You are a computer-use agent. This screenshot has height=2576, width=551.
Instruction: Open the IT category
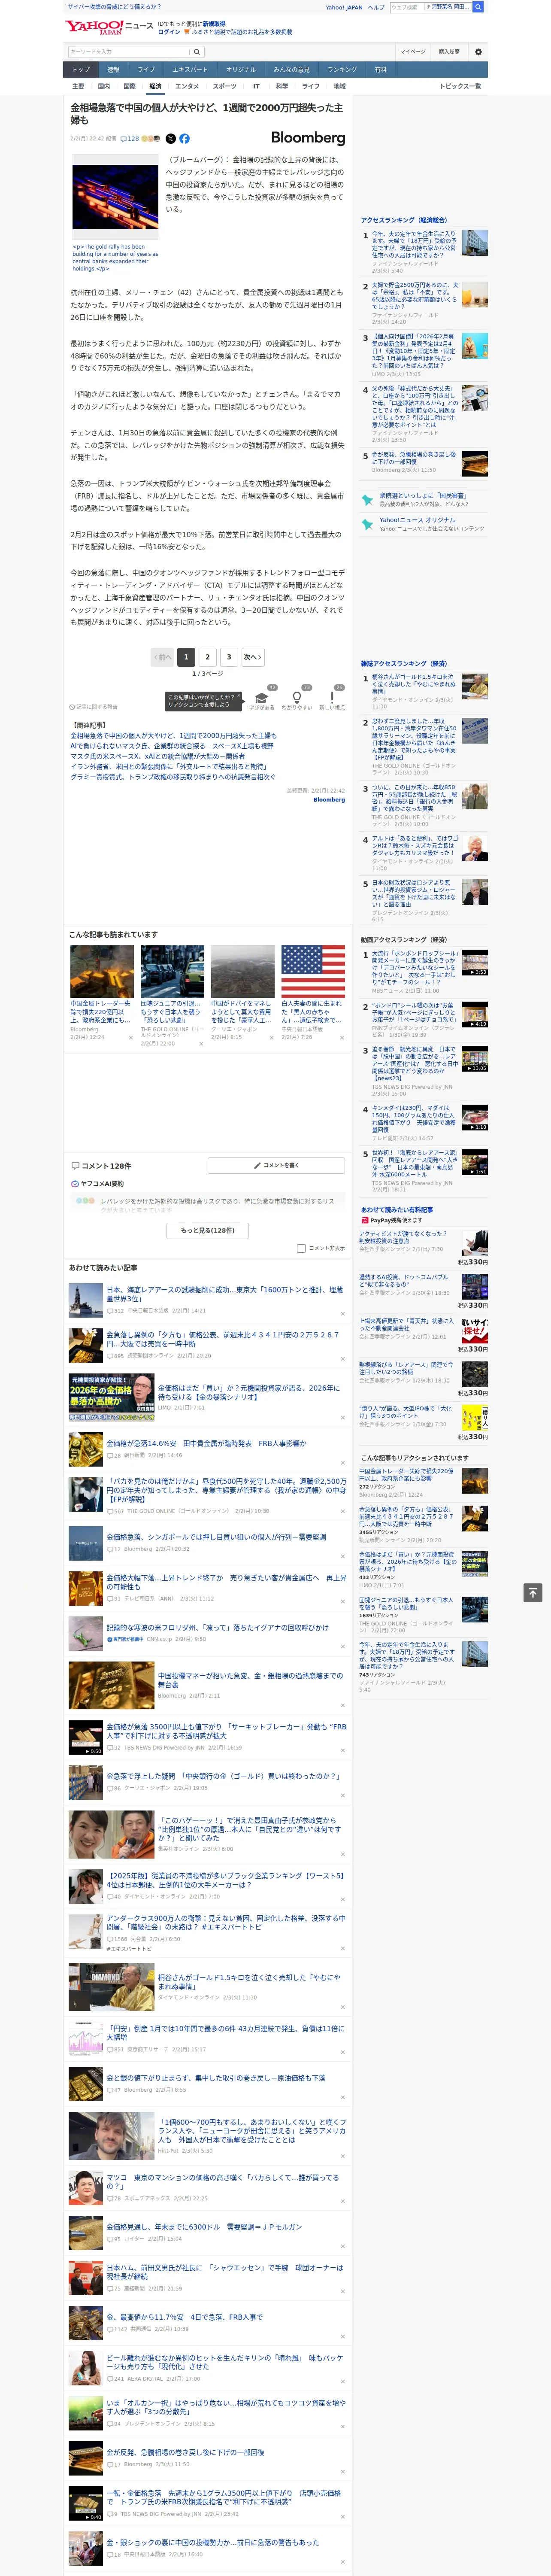(256, 86)
